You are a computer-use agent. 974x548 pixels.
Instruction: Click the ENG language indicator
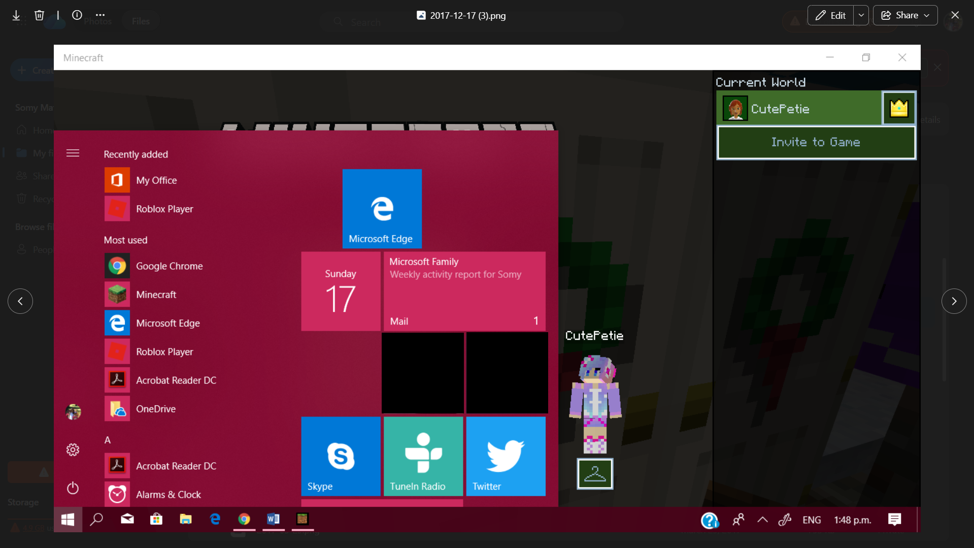(812, 520)
